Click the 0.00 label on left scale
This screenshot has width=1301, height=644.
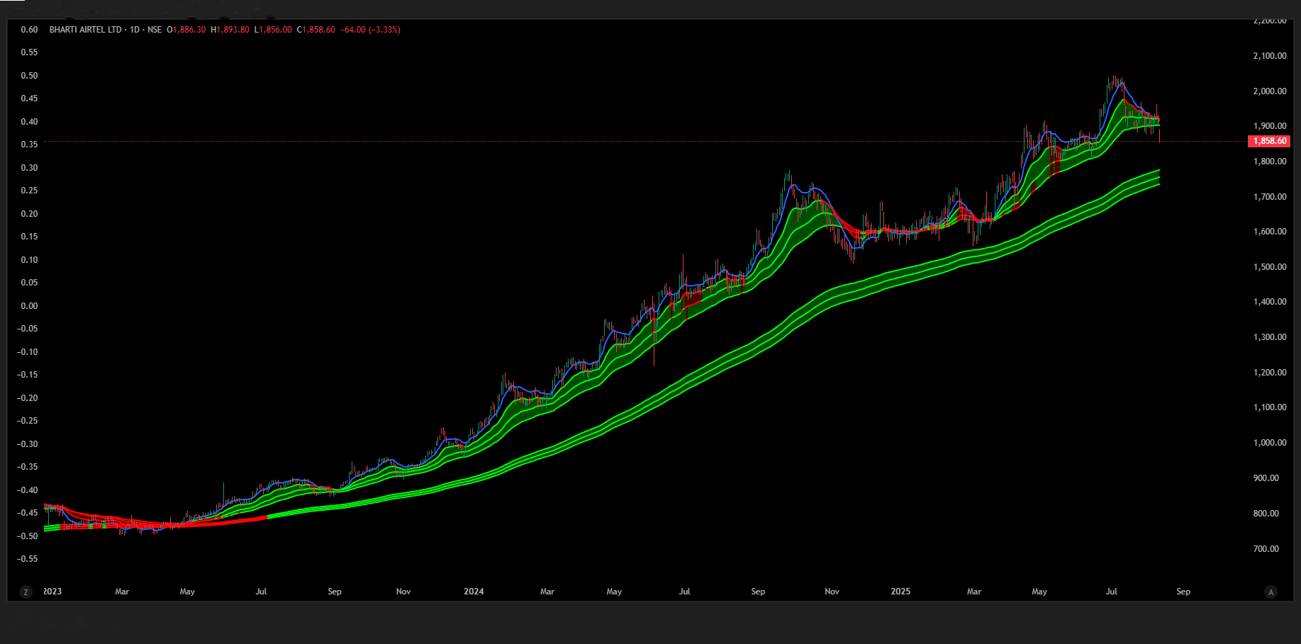(29, 306)
